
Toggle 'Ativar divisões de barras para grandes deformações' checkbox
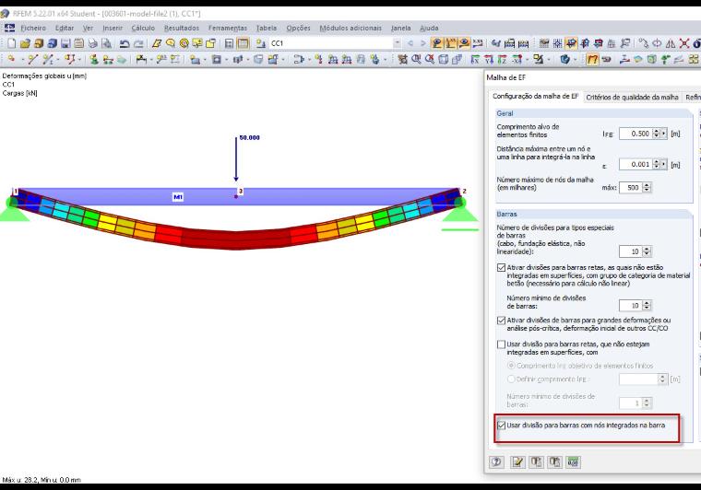click(x=501, y=321)
